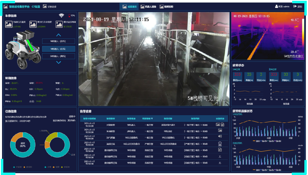Click the cumulative mileage image icon
Screen dimensions: 308x175
coord(33,24)
